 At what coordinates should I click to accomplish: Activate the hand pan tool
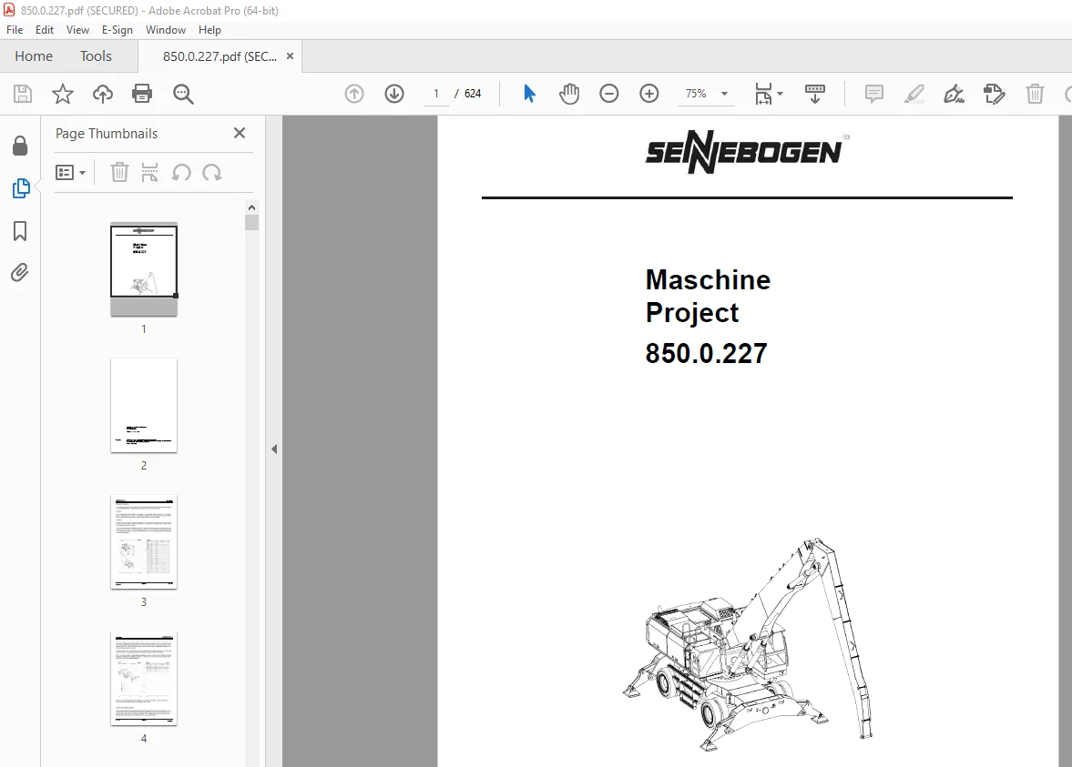(569, 94)
